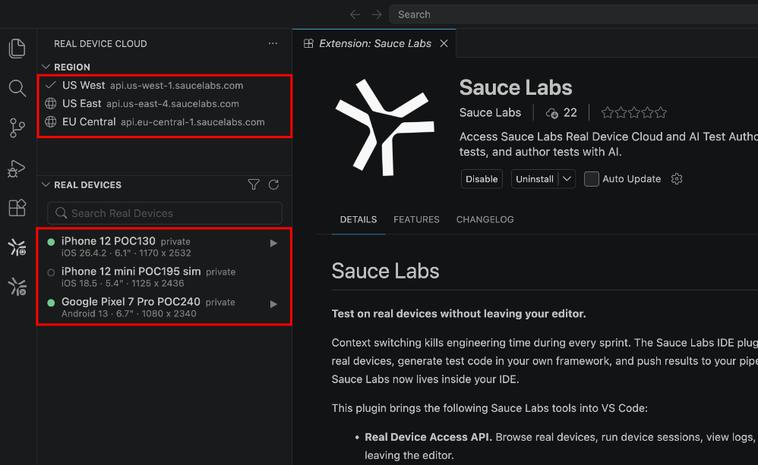Viewport: 758px width, 465px height.
Task: Open Real Device Cloud more actions menu
Action: tap(273, 43)
